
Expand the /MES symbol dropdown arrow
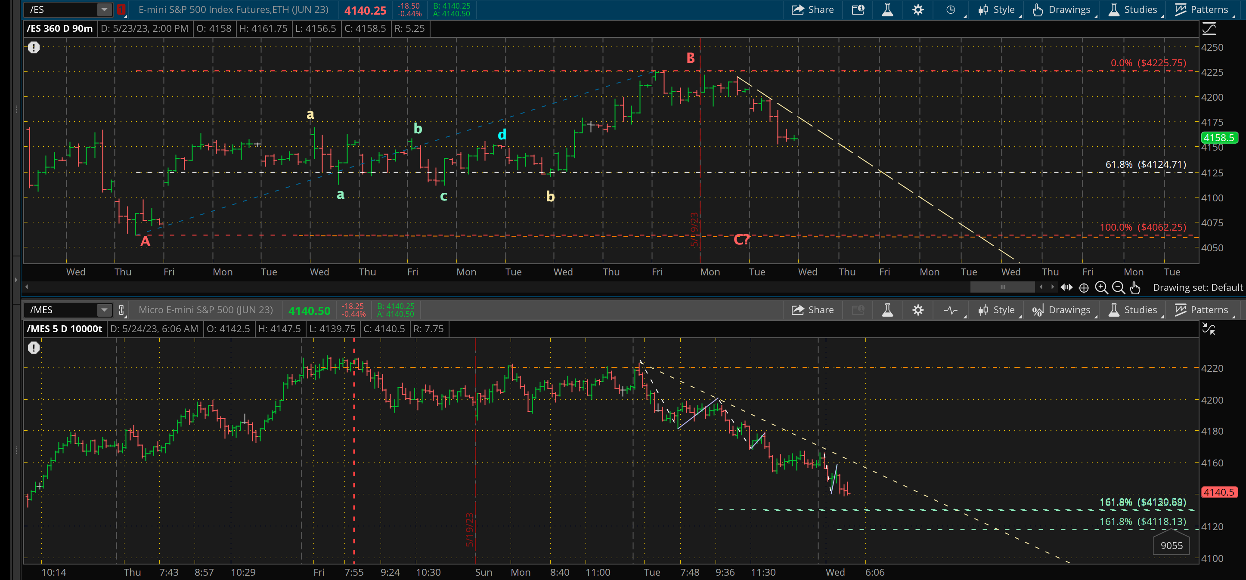click(x=104, y=310)
